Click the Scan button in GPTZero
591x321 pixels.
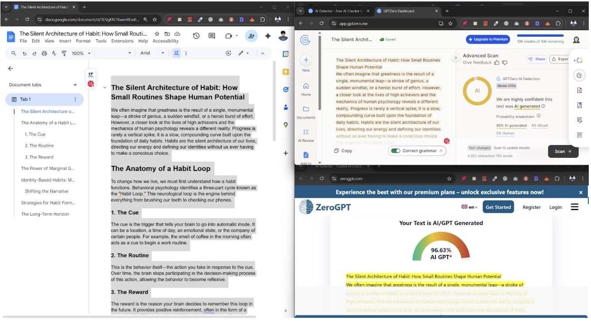pyautogui.click(x=563, y=151)
